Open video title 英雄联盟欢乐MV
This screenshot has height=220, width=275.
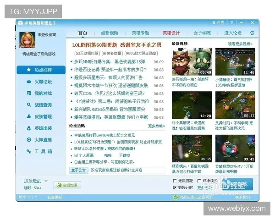point(234,169)
